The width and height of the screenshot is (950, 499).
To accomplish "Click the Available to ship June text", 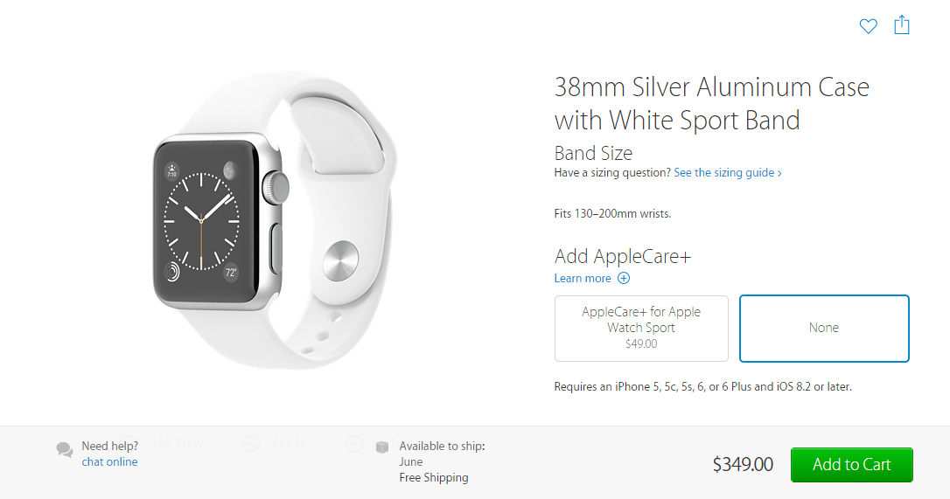I will 442,454.
